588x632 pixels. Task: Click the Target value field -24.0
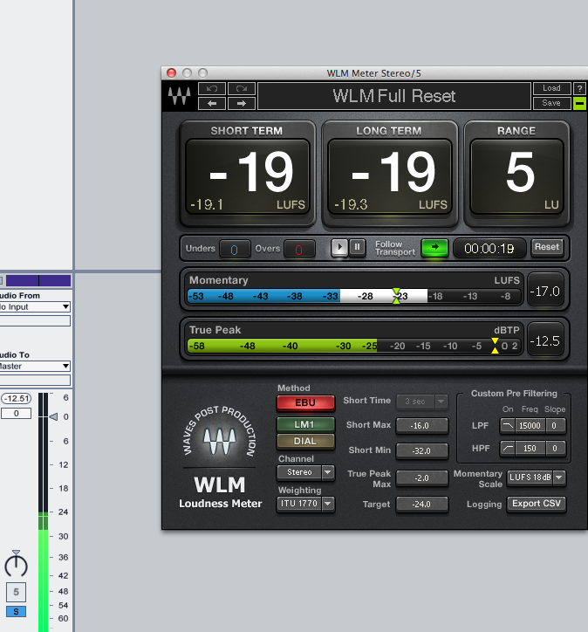click(421, 505)
